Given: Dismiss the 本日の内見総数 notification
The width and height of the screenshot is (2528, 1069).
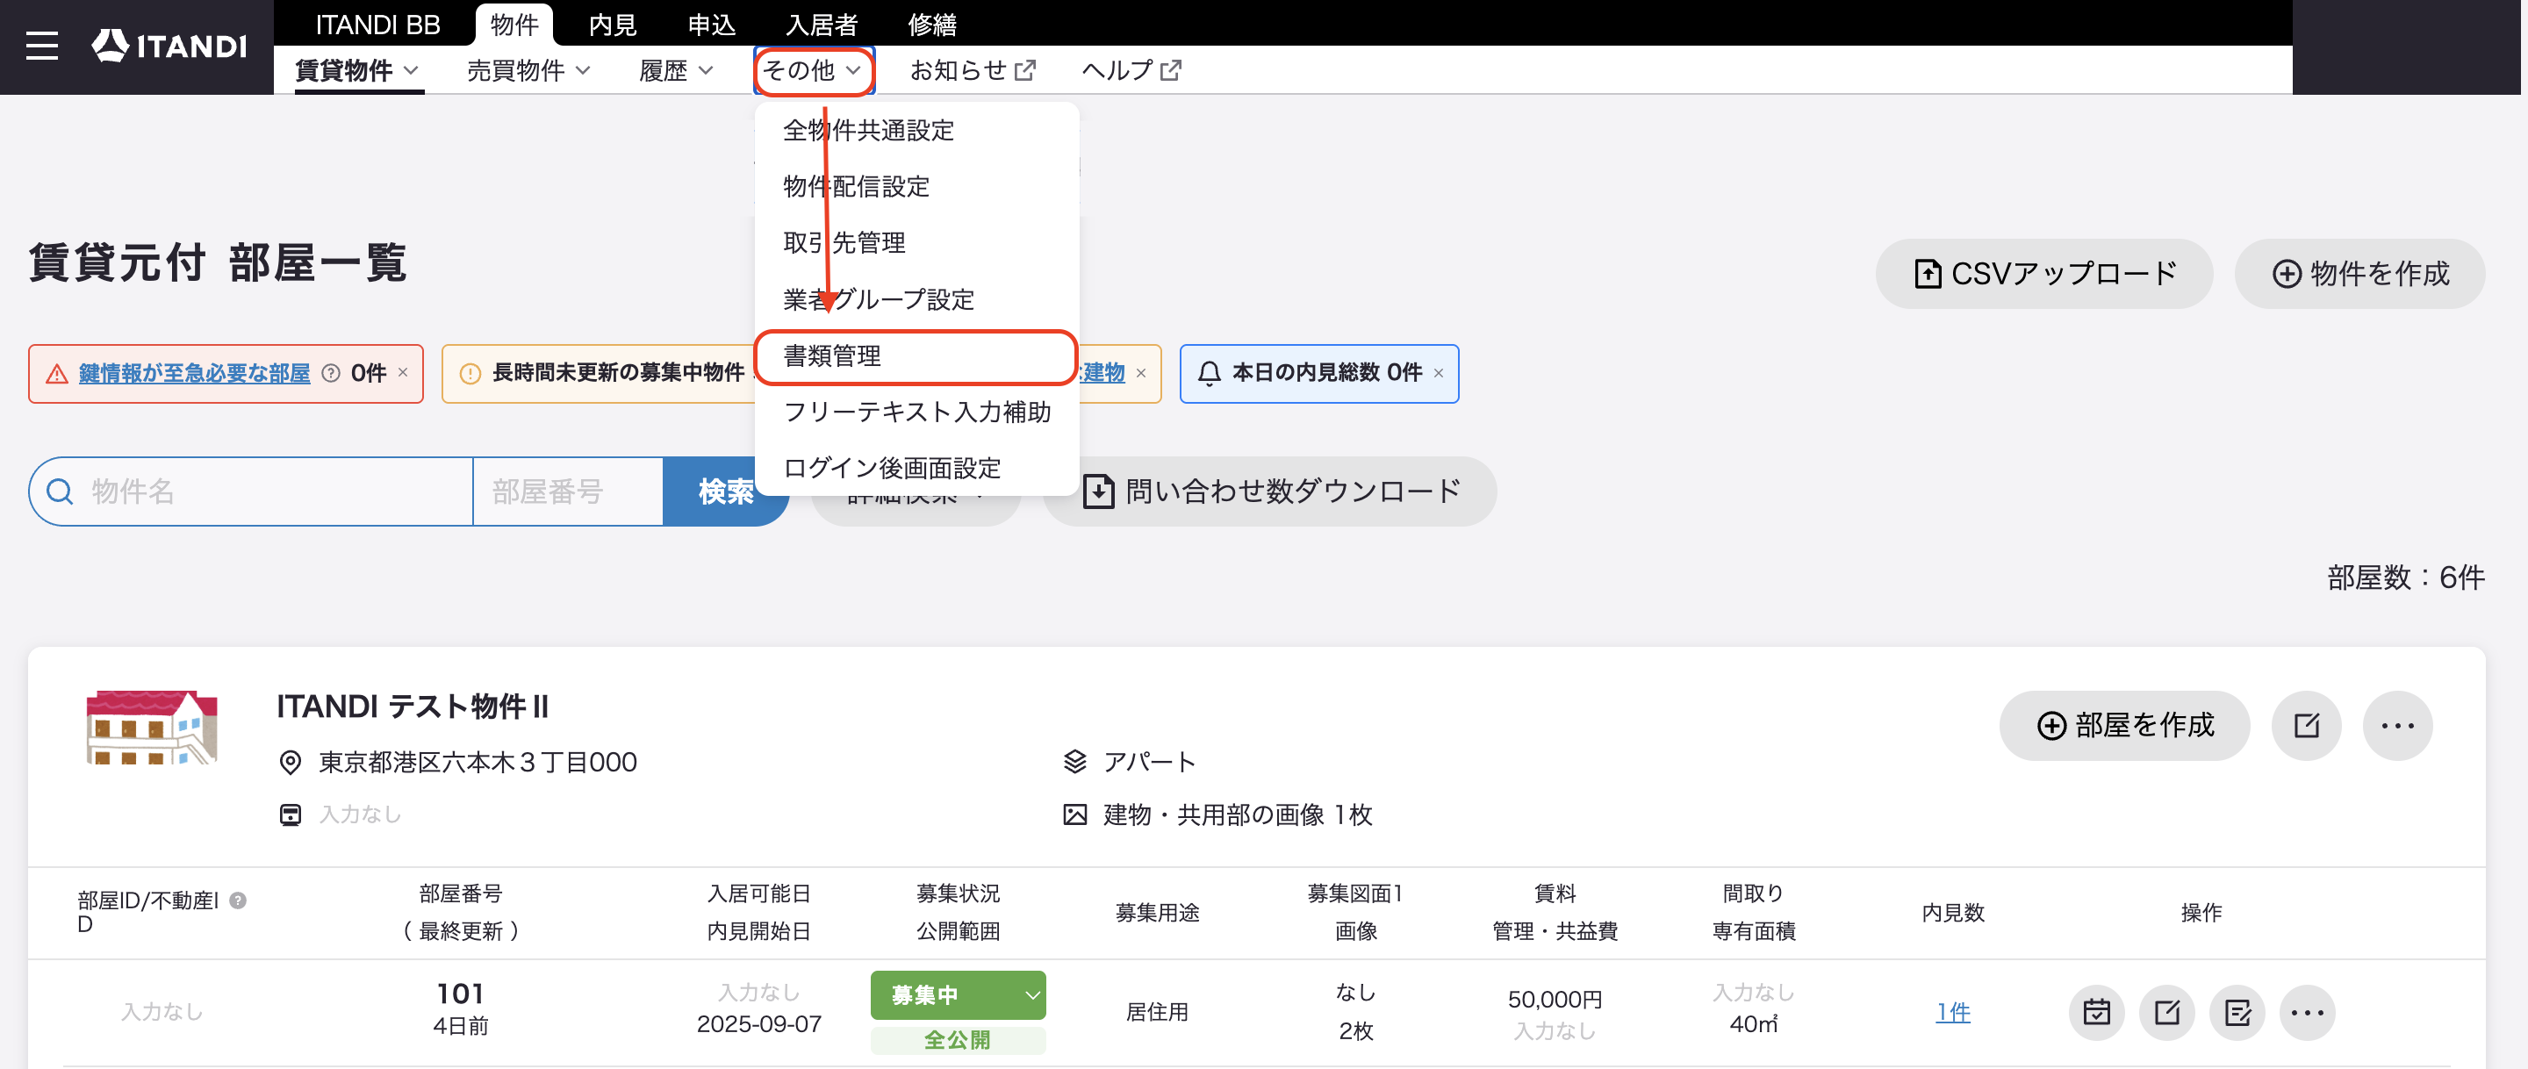Looking at the screenshot, I should click(x=1438, y=373).
